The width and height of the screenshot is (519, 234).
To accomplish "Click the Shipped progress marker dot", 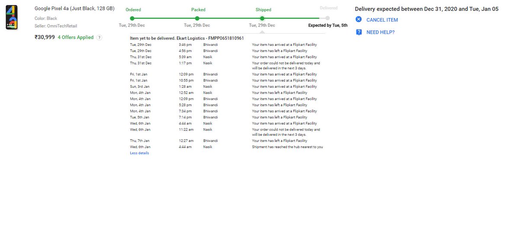I will pos(262,18).
